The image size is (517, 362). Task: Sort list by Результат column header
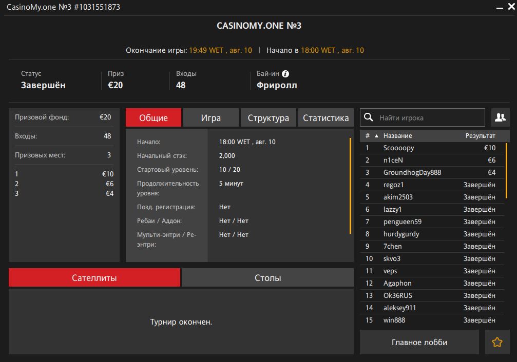pyautogui.click(x=480, y=136)
